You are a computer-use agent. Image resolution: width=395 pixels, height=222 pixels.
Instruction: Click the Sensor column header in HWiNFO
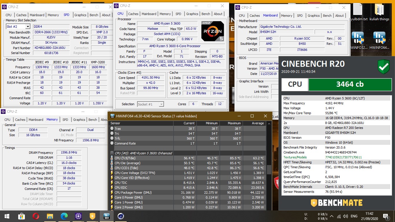(141, 123)
